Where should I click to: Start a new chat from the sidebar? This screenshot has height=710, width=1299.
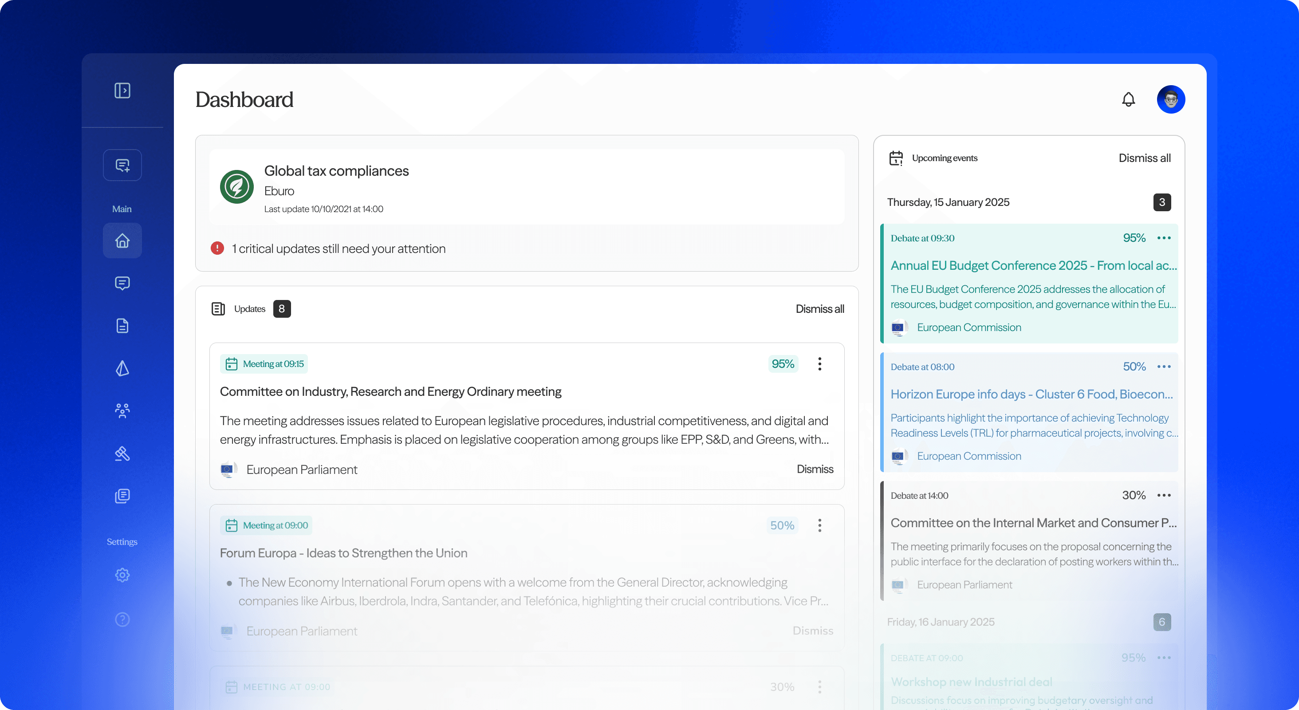122,165
